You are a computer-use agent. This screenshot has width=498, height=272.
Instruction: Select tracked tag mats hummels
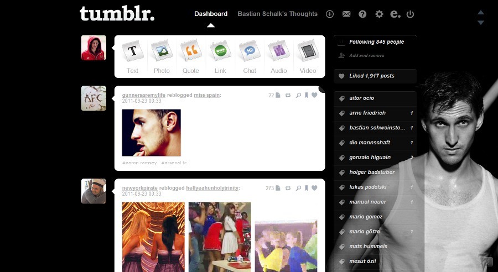pyautogui.click(x=375, y=246)
